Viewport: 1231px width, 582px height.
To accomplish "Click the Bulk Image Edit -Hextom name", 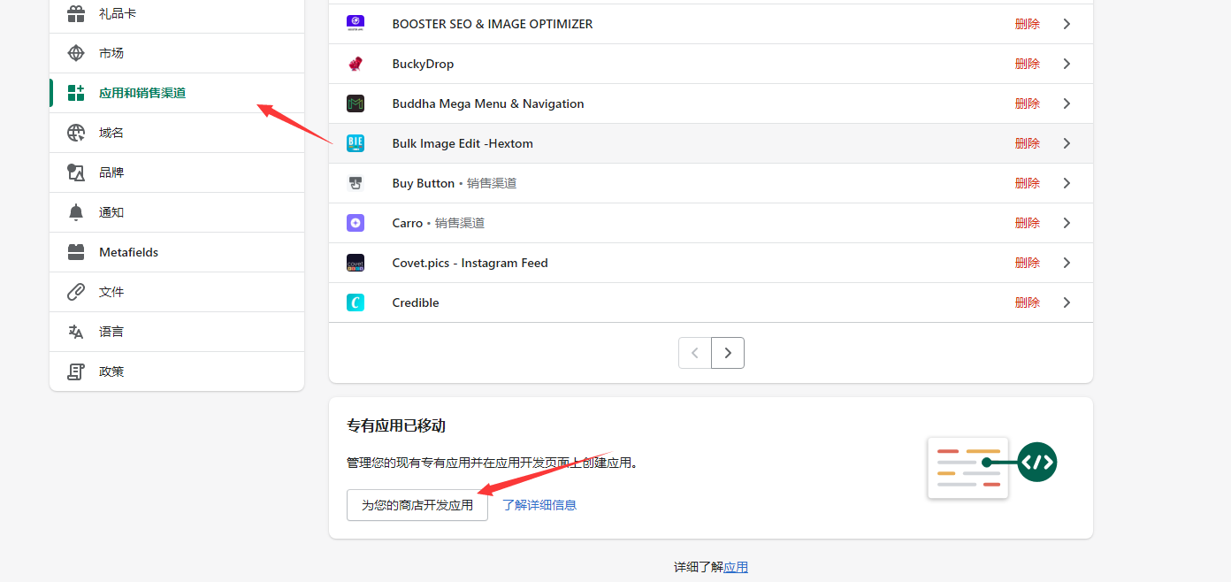I will click(463, 143).
